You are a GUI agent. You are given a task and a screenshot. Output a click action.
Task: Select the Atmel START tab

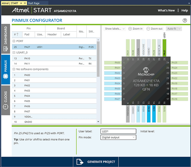pyautogui.click(x=10, y=3)
